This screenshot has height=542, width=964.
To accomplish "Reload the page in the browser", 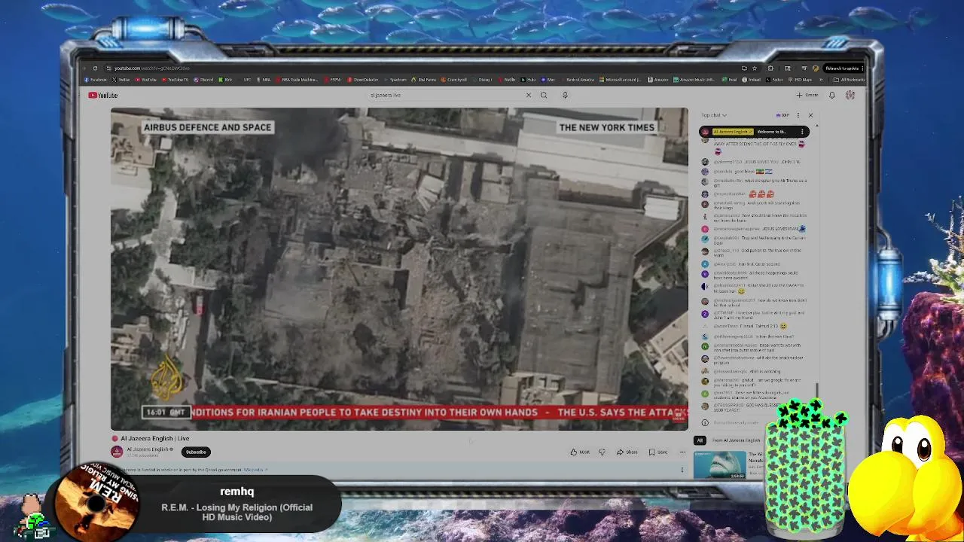I will tap(95, 69).
